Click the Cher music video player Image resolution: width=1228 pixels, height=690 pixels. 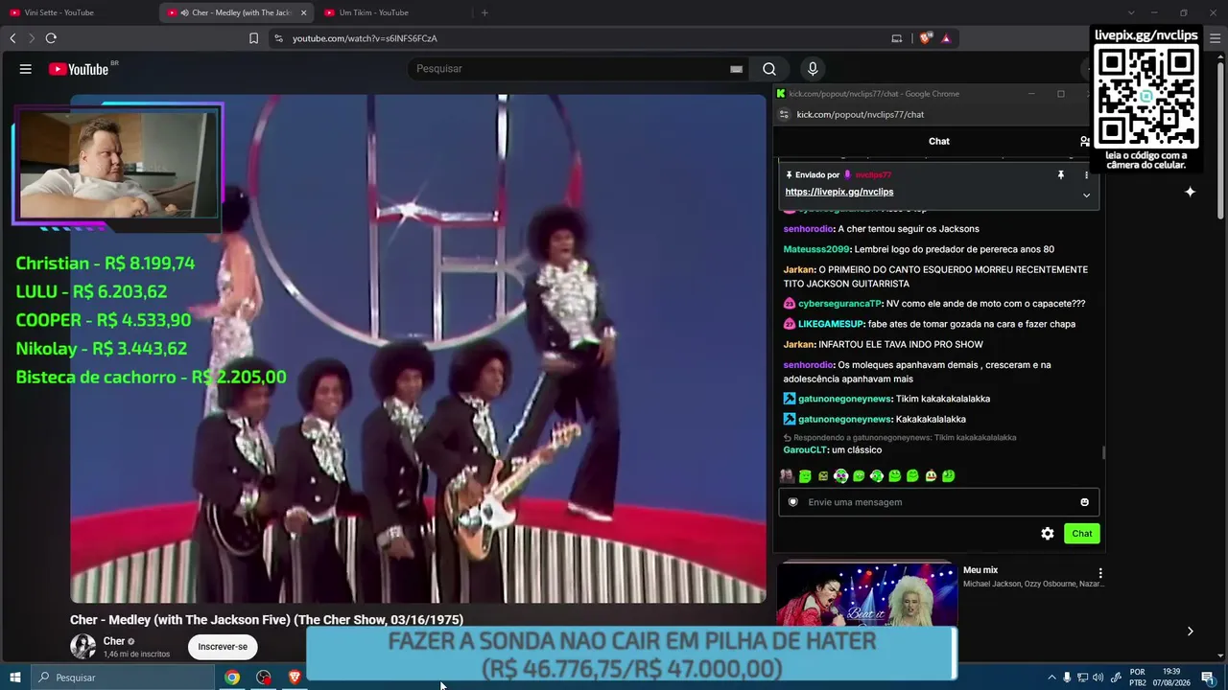point(418,349)
